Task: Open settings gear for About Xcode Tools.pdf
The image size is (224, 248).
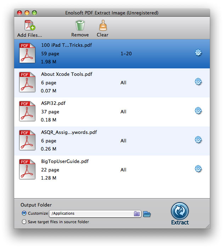Action: pos(198,81)
